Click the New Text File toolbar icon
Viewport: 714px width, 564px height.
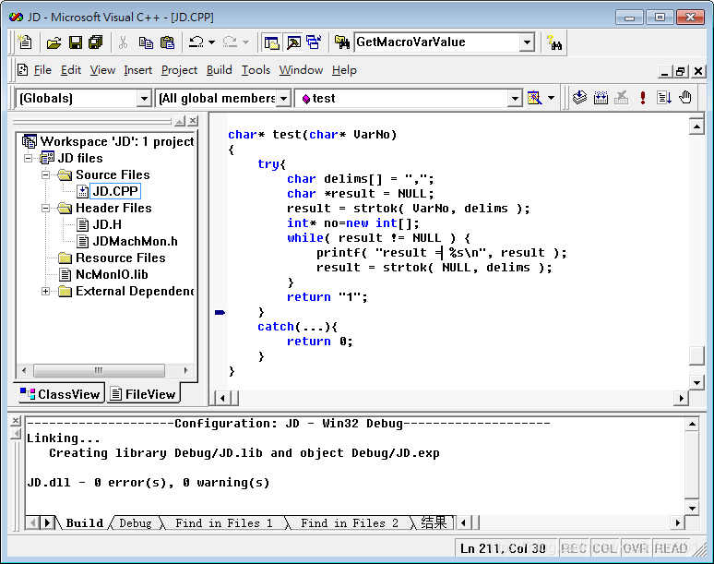(25, 42)
